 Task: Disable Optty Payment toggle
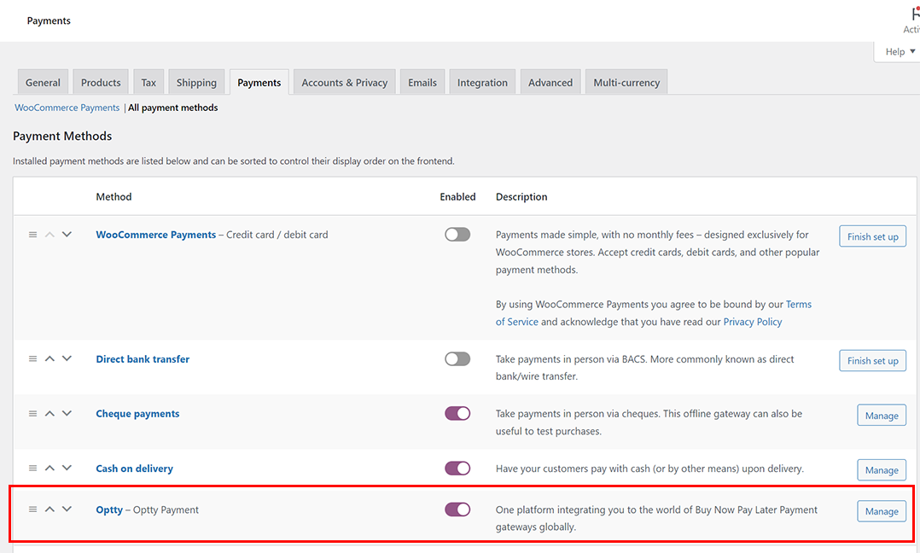point(457,509)
